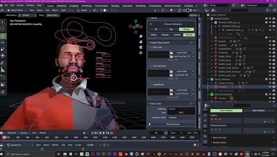Click Pose Position button
The width and height of the screenshot is (277, 157).
pos(226,110)
